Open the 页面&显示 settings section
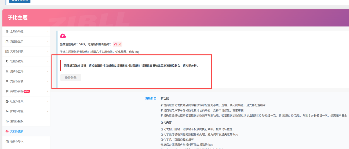The height and width of the screenshot is (149, 349). pos(26,42)
